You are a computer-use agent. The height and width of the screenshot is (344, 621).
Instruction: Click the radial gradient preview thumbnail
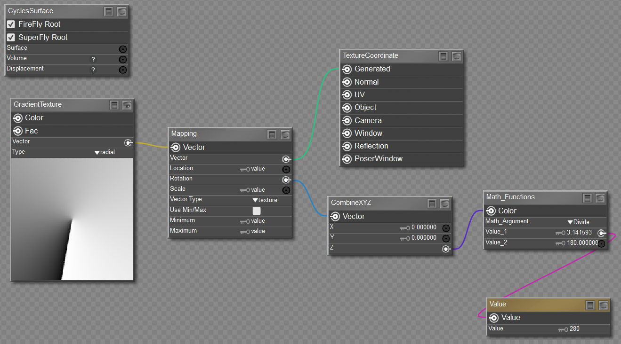(x=72, y=219)
